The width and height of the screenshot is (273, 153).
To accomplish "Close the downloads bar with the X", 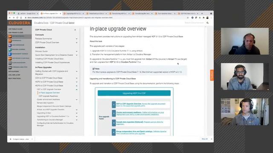I will click(212, 139).
